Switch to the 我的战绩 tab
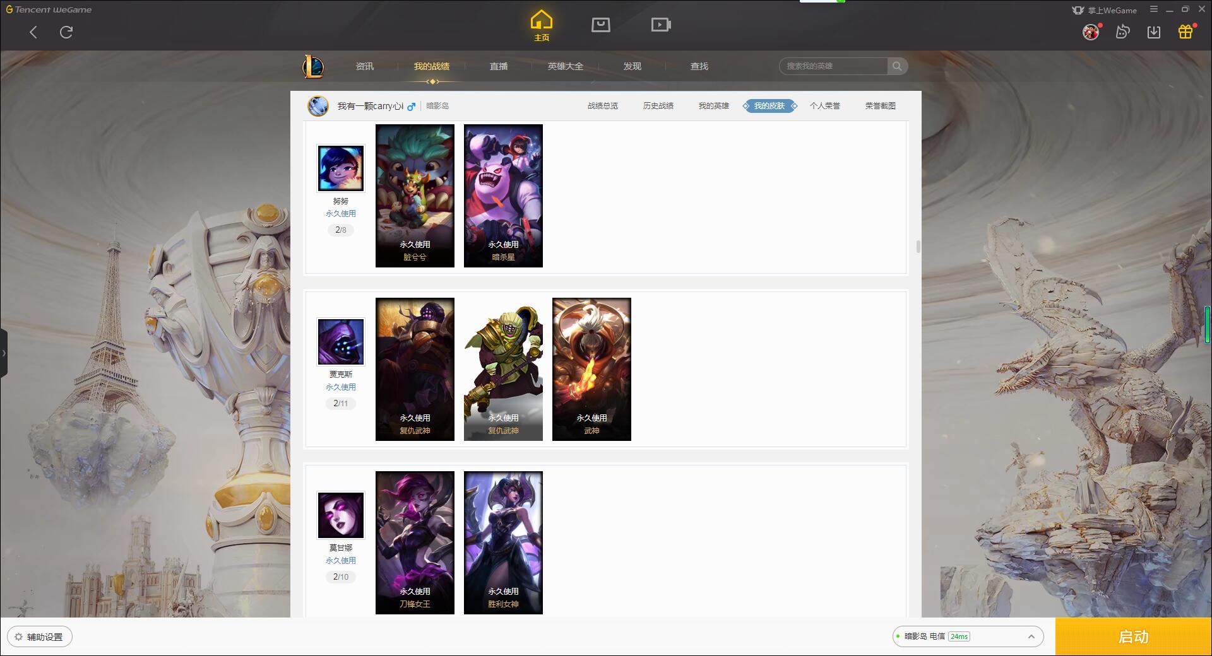1212x656 pixels. coord(432,66)
